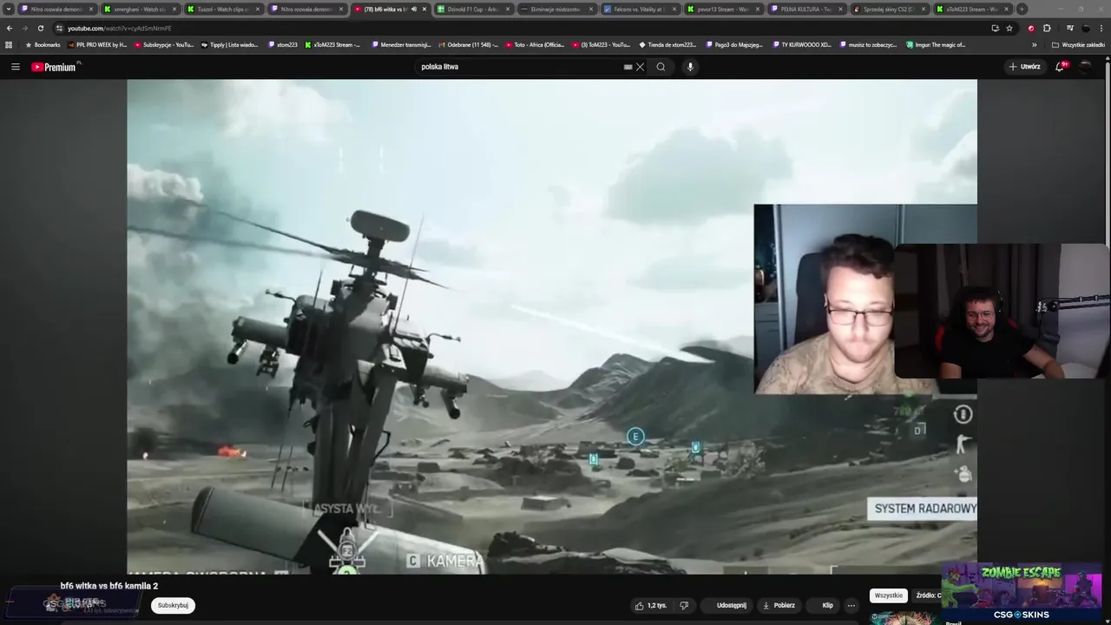The height and width of the screenshot is (625, 1111).
Task: Open the 'Subskrypcje - YouTube' bookmark
Action: (164, 44)
